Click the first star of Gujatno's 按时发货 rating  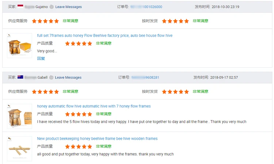[164, 21]
